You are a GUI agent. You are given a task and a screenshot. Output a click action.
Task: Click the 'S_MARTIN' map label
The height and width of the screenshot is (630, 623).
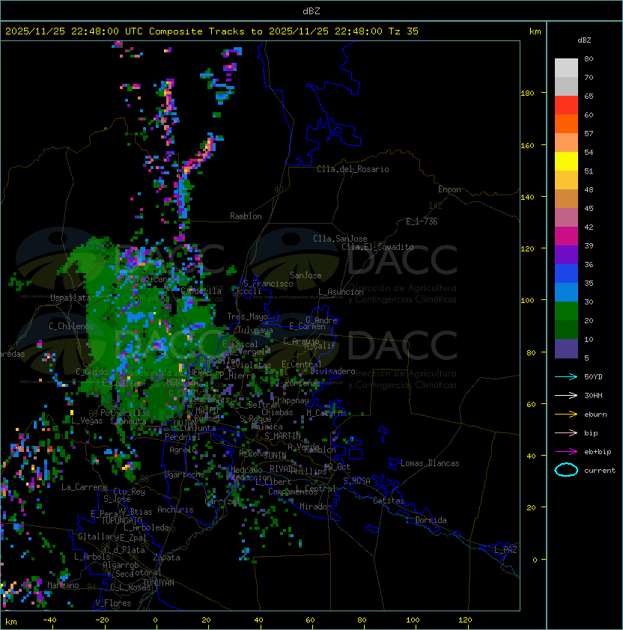283,436
